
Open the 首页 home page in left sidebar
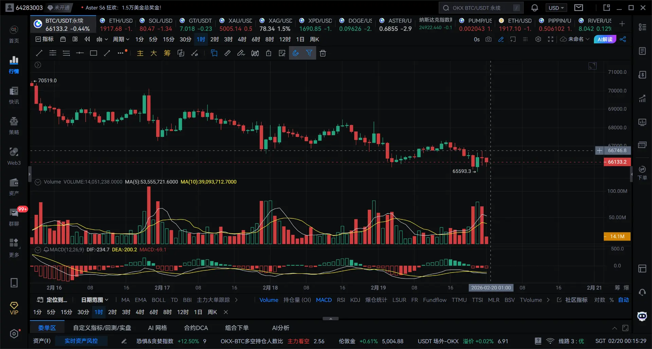14,35
